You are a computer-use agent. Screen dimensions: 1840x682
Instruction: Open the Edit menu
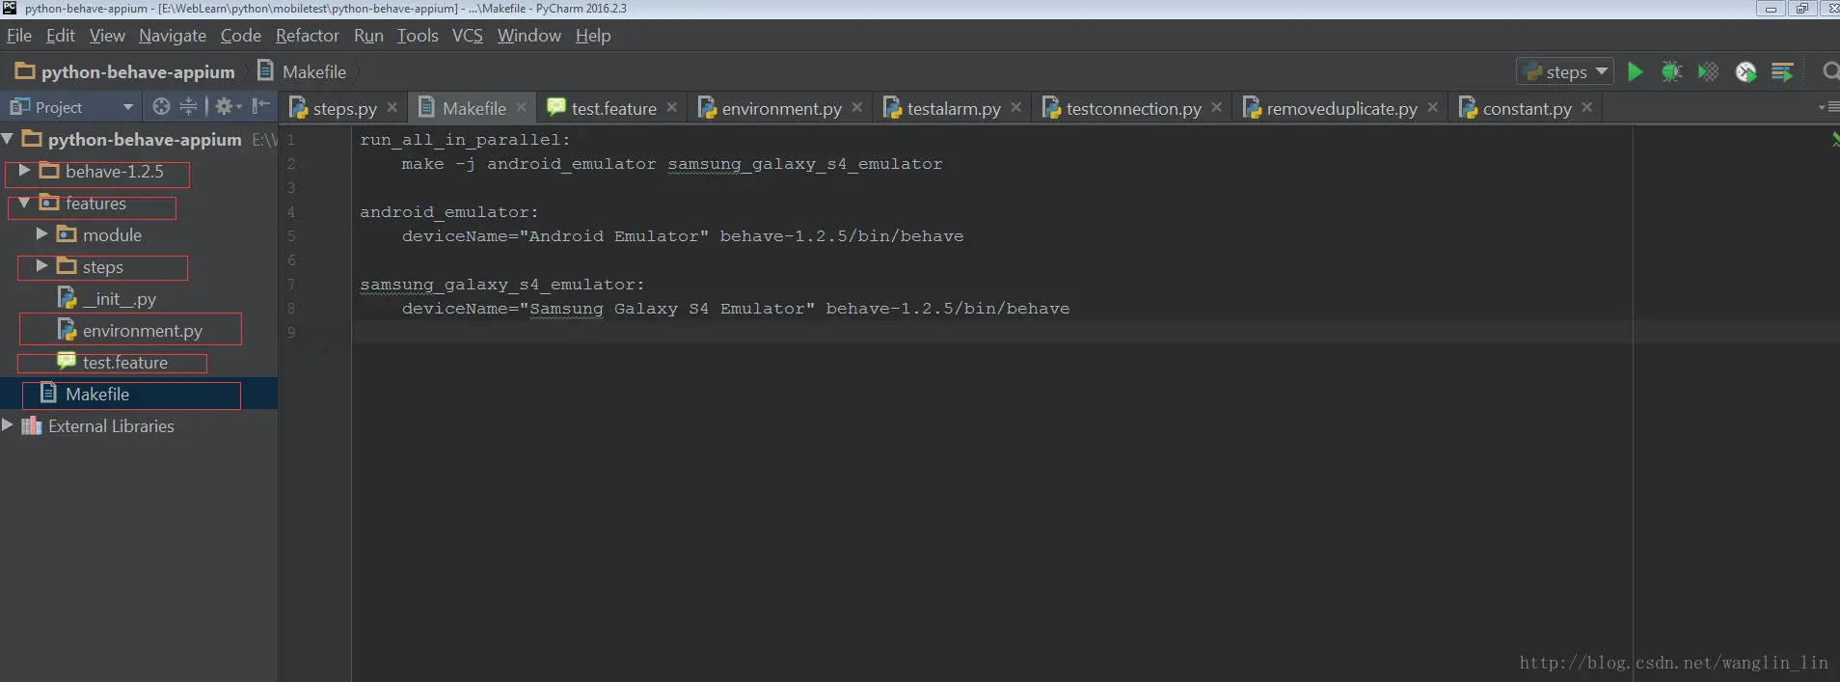coord(60,36)
